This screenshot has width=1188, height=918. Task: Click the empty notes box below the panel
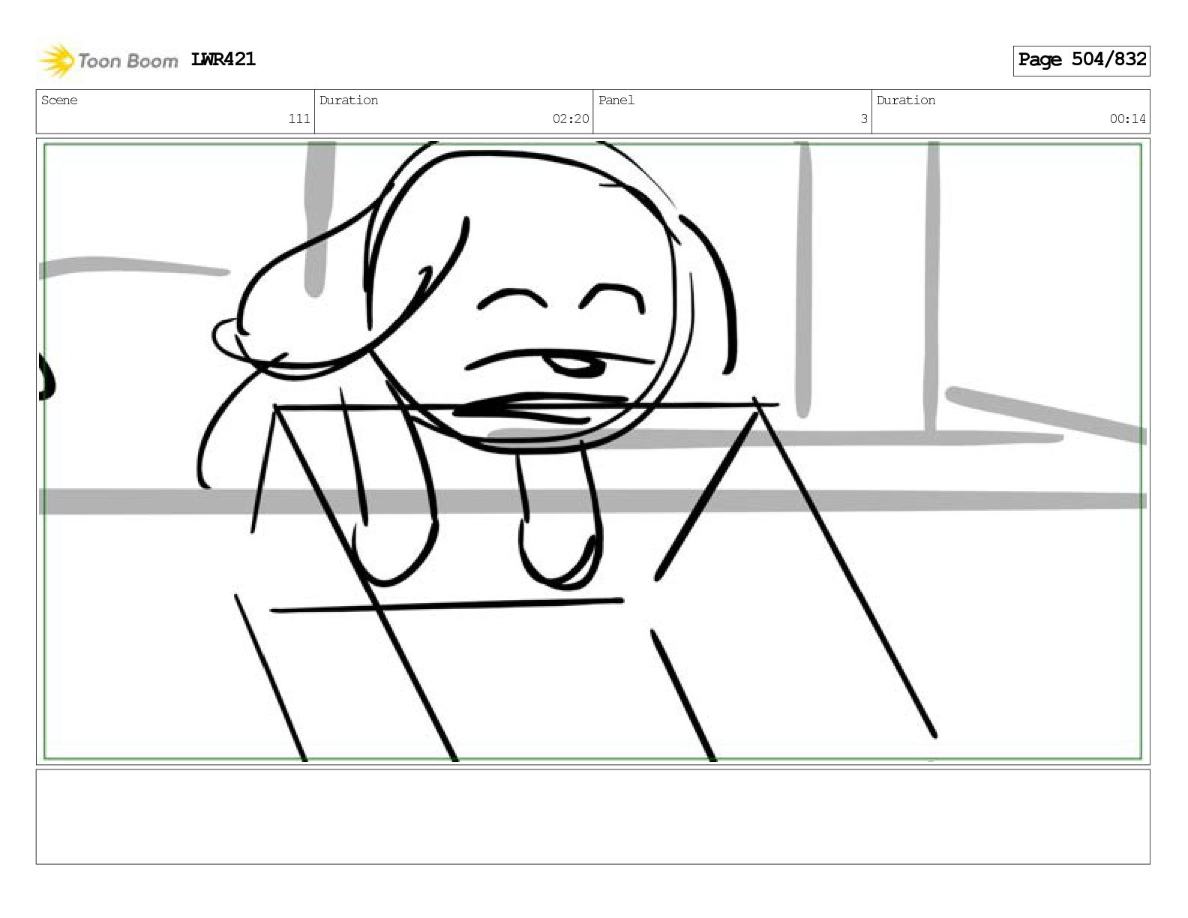[592, 817]
